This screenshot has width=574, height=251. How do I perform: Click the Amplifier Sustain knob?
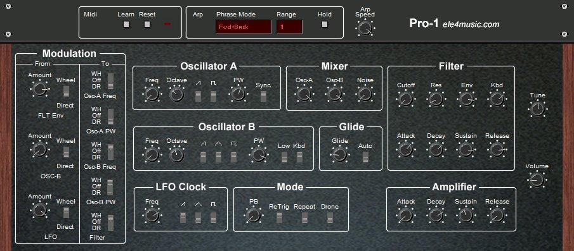click(466, 215)
